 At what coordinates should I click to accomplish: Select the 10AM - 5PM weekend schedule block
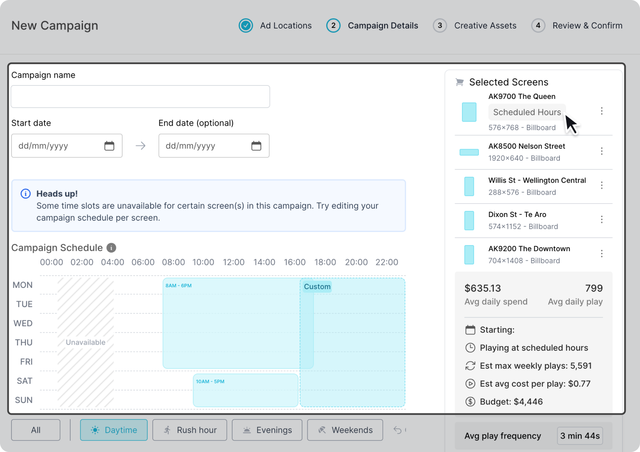pos(246,390)
